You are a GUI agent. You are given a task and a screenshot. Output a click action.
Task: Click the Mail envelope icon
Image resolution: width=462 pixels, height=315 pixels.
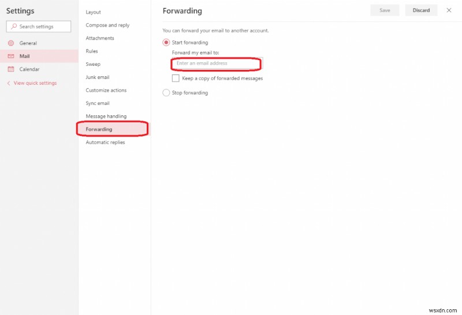pos(11,56)
